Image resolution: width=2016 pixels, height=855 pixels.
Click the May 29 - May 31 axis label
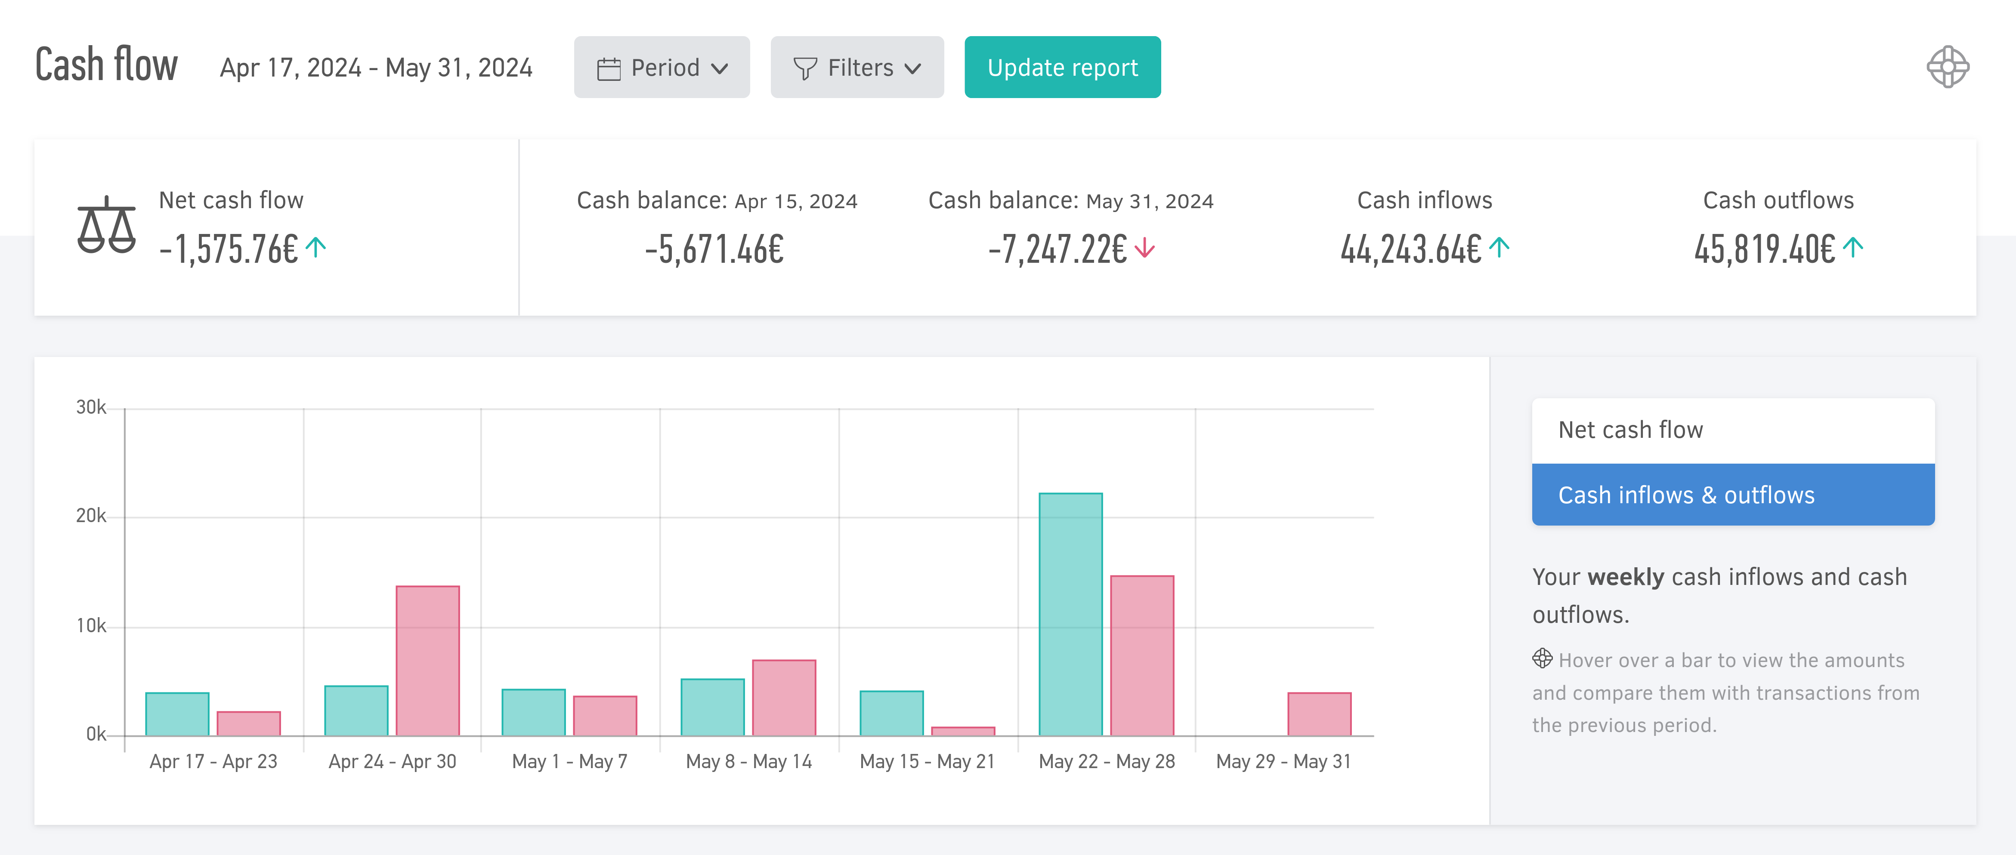1283,761
